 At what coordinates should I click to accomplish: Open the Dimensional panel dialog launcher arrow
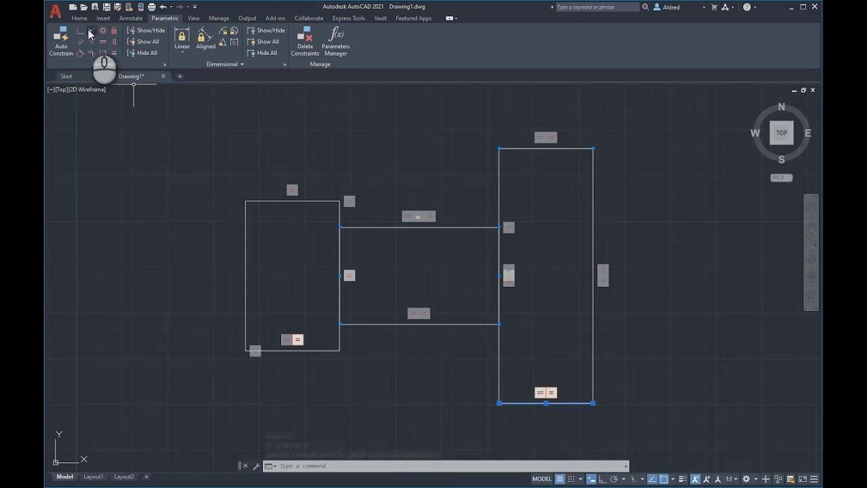tap(284, 64)
